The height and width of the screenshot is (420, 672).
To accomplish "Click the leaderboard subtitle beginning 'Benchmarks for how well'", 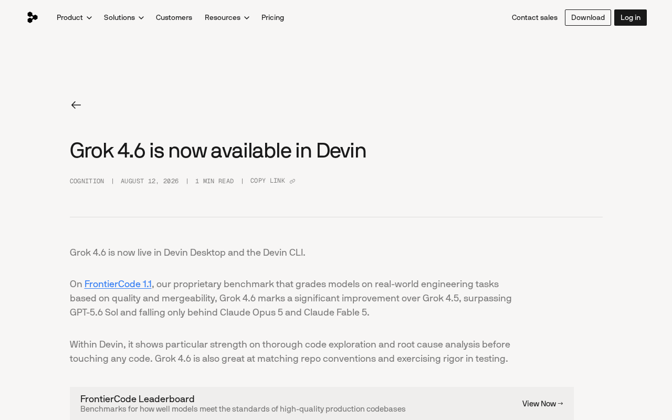I will 243,409.
